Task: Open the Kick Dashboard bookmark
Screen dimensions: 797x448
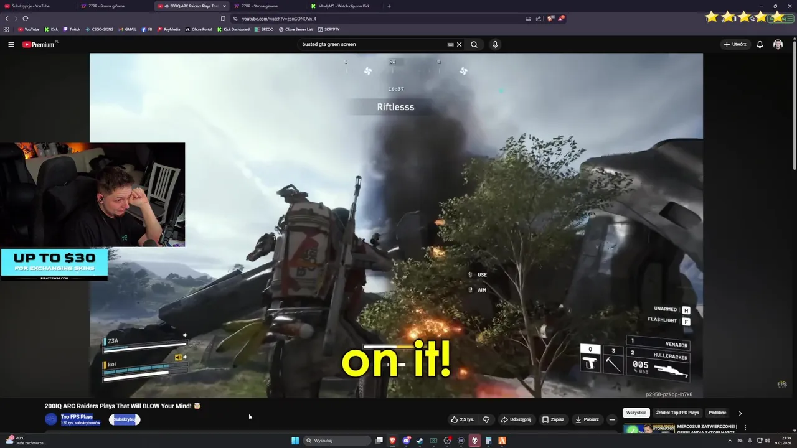Action: pyautogui.click(x=233, y=29)
